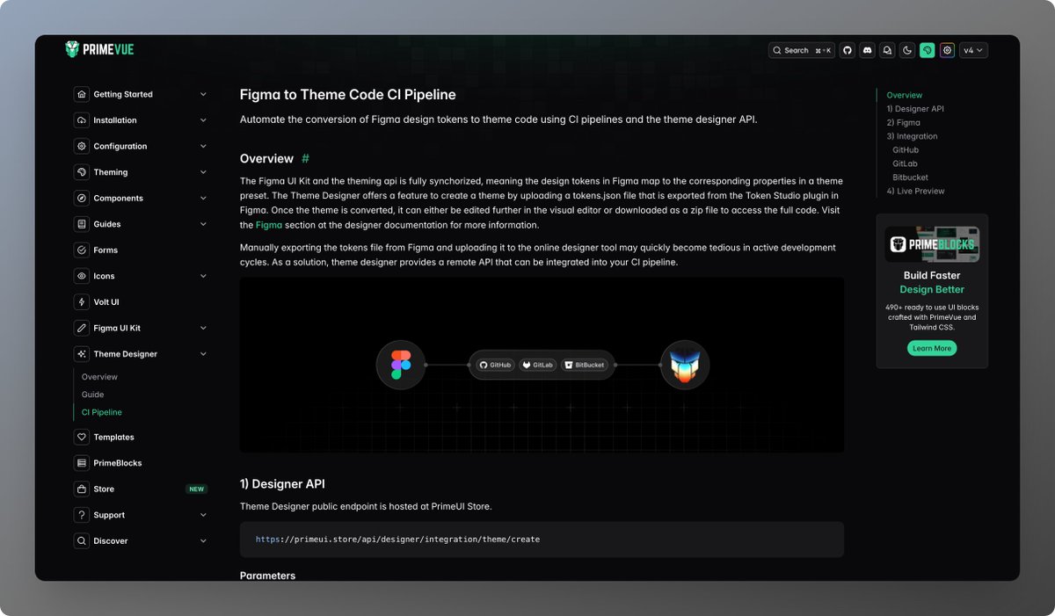The height and width of the screenshot is (616, 1055).
Task: Expand the Figma UI Kit chevron
Action: [x=203, y=328]
